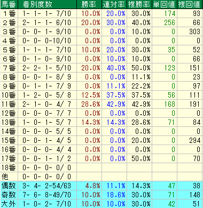Image resolution: width=203 pixels, height=208 pixels.
Task: Click the 奇数 summary row label
Action: point(9,195)
